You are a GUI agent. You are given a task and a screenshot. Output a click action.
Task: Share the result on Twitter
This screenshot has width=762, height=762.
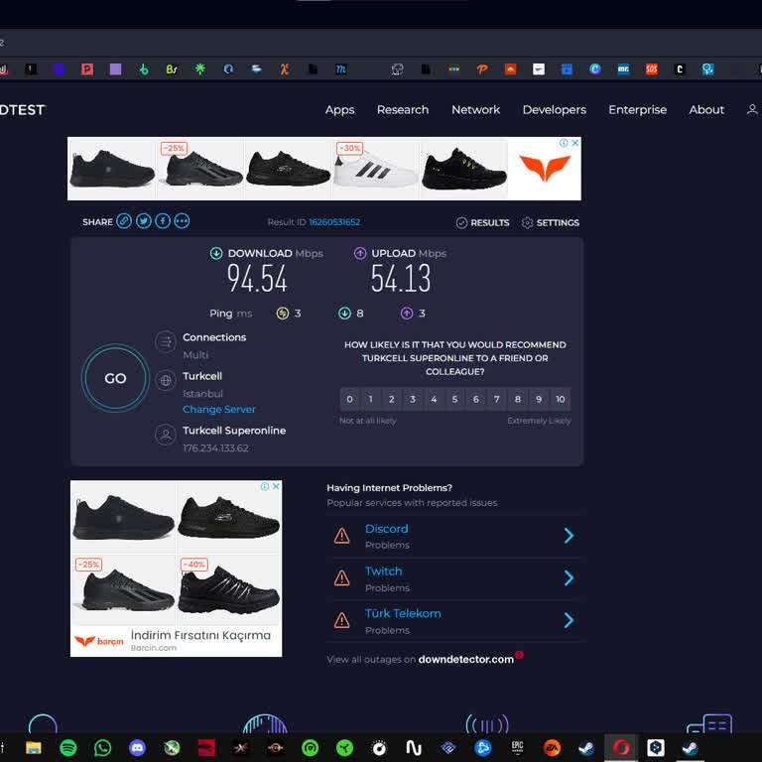(143, 221)
